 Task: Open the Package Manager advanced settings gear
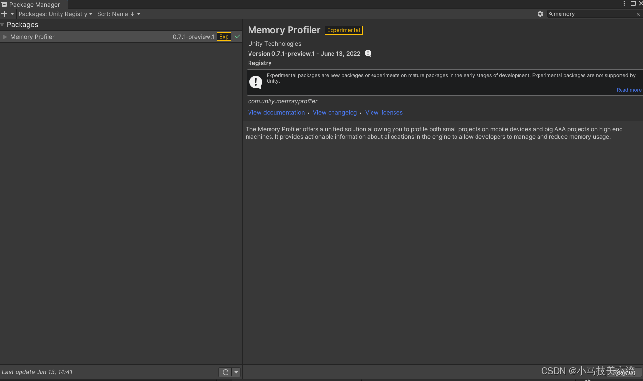click(x=540, y=14)
